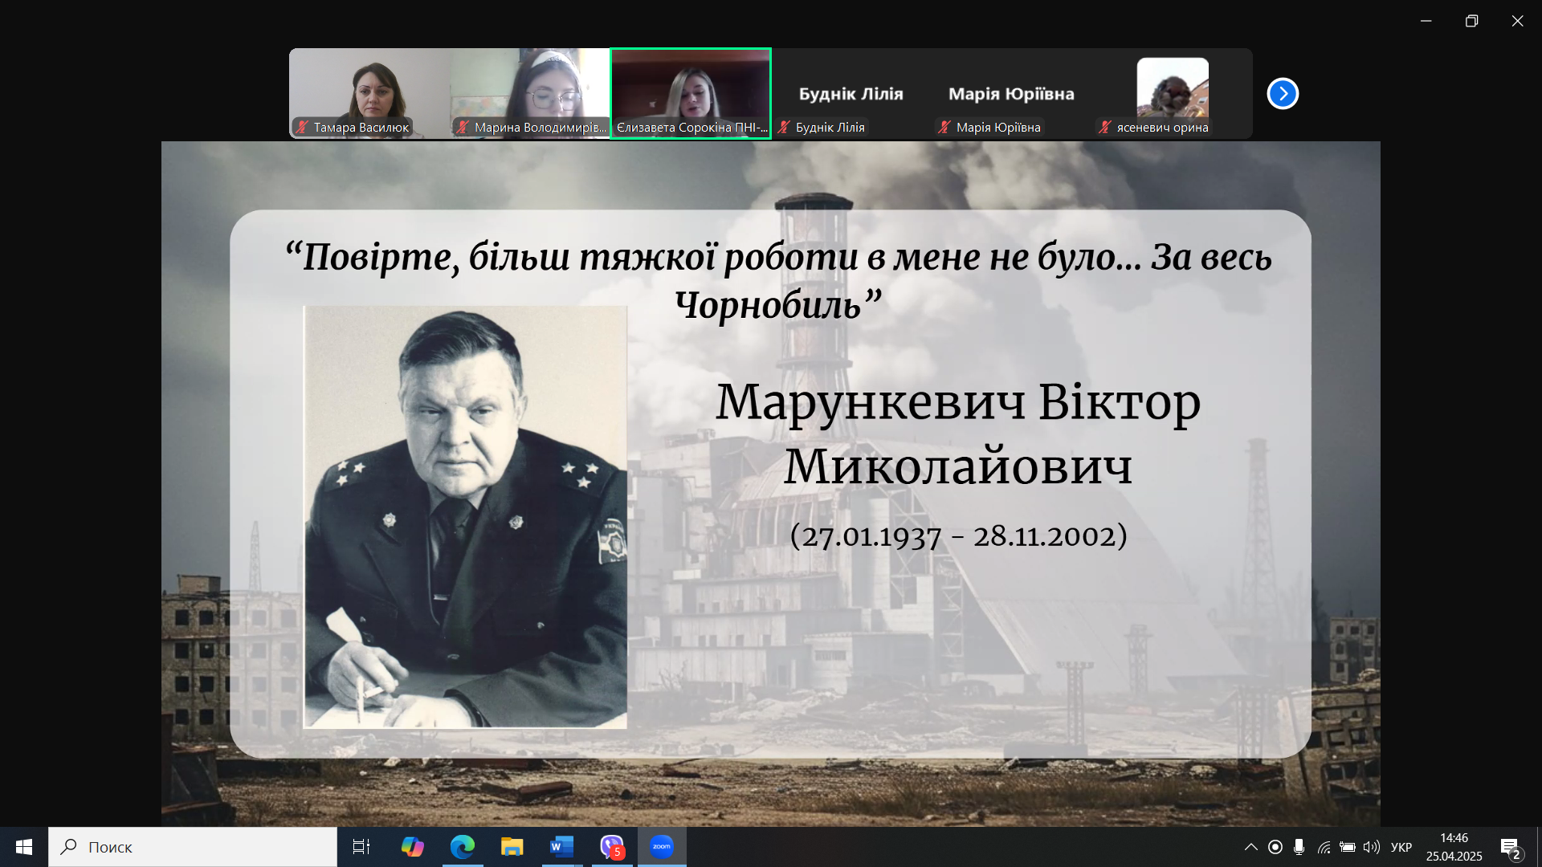Click the Буднік Лілія participant tile
The image size is (1542, 867).
851,94
